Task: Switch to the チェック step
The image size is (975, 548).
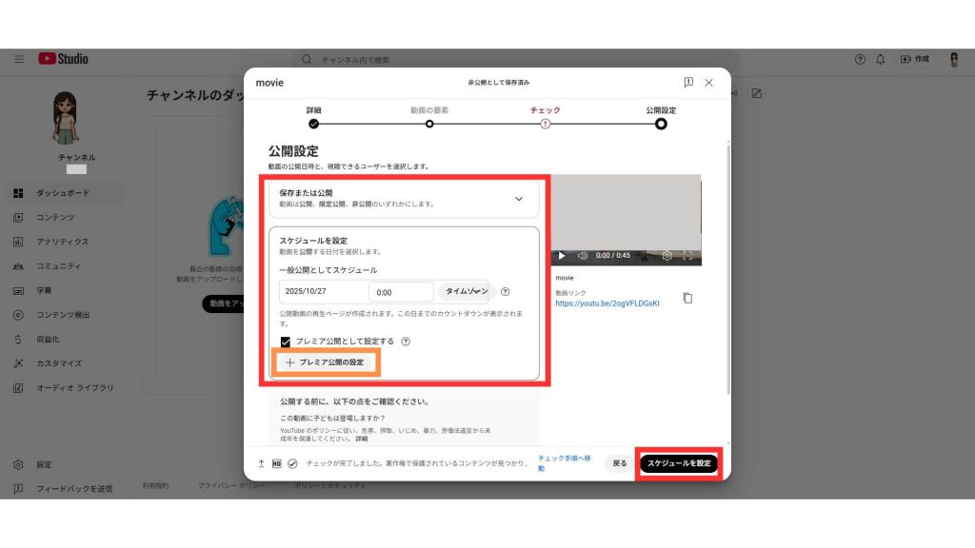Action: (x=545, y=123)
